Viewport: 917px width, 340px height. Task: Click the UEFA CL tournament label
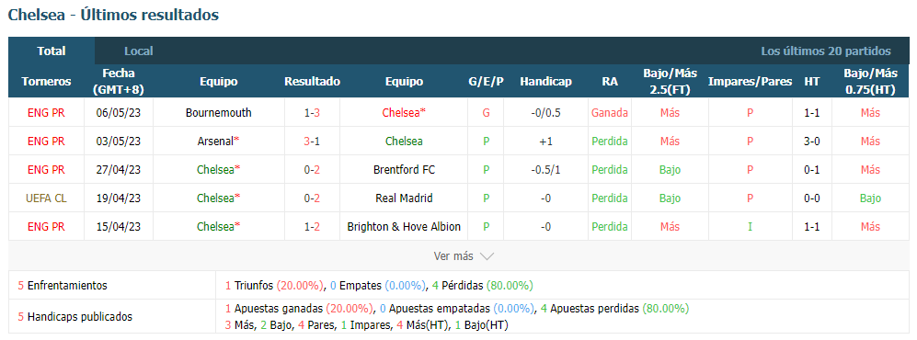[x=46, y=198]
